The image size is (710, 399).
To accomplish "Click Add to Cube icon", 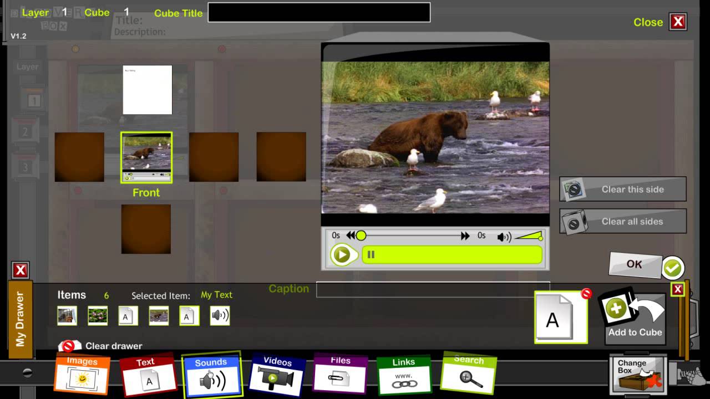I will point(635,316).
